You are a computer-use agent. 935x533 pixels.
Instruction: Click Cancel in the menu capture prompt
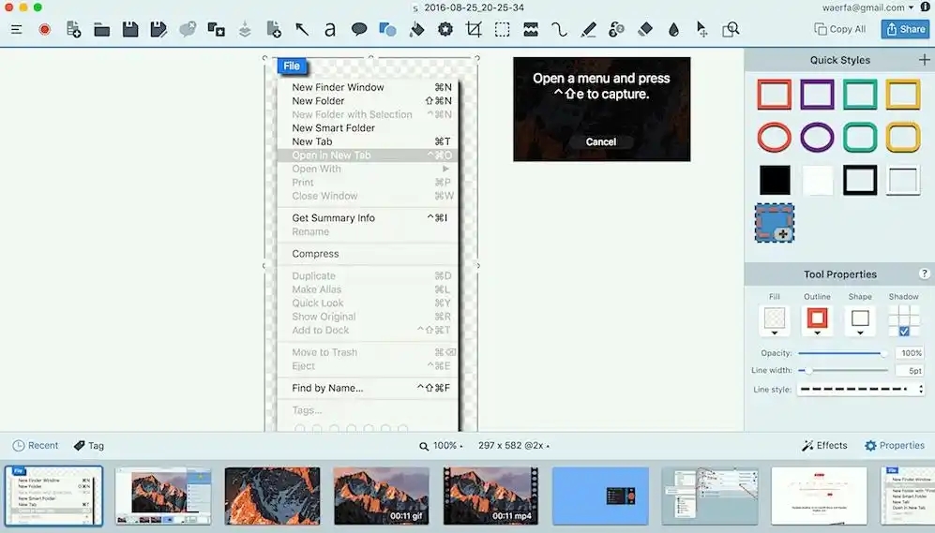(600, 141)
